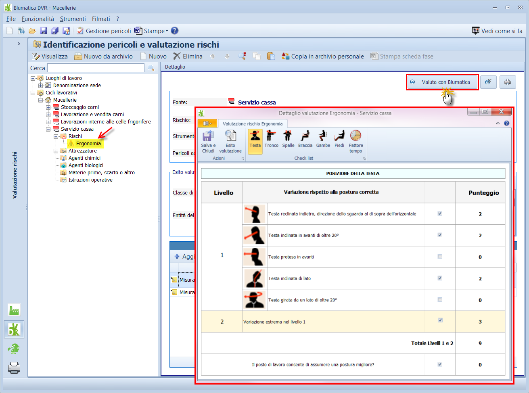Screen dimensions: 529x393
Task: Click the button between Valuta and printer
Action: [488, 82]
